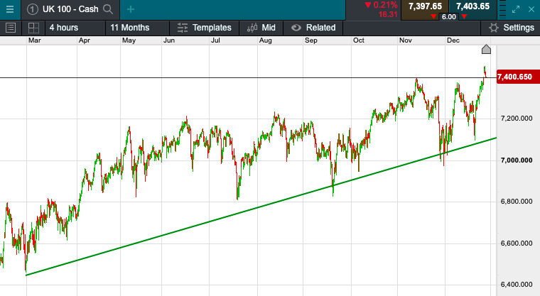Click the grey home marker above chart

tap(486, 49)
